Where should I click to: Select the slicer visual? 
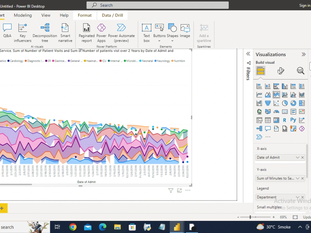[x=259, y=120]
